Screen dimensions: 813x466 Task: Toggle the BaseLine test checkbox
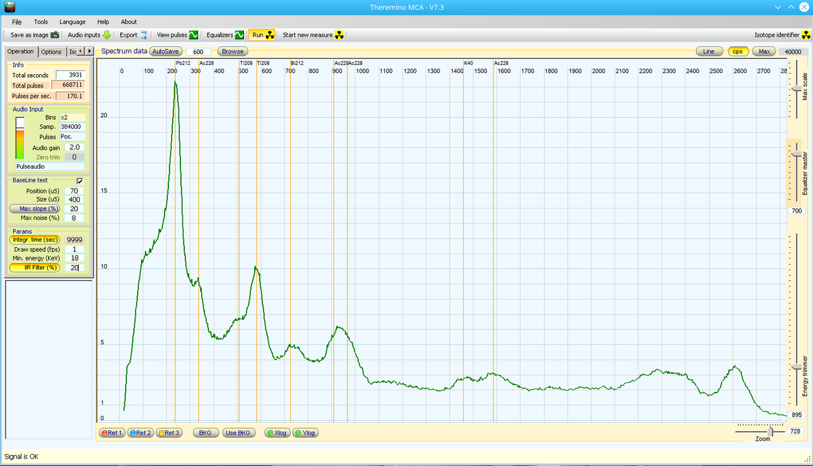pos(80,181)
